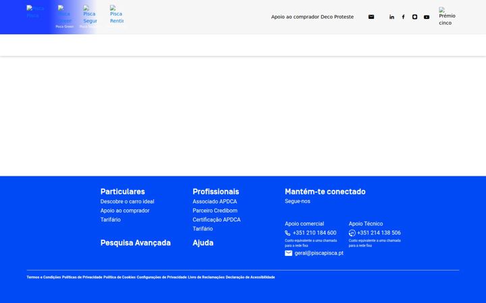
Task: Open the Pisca Green logo link
Action: 65,14
